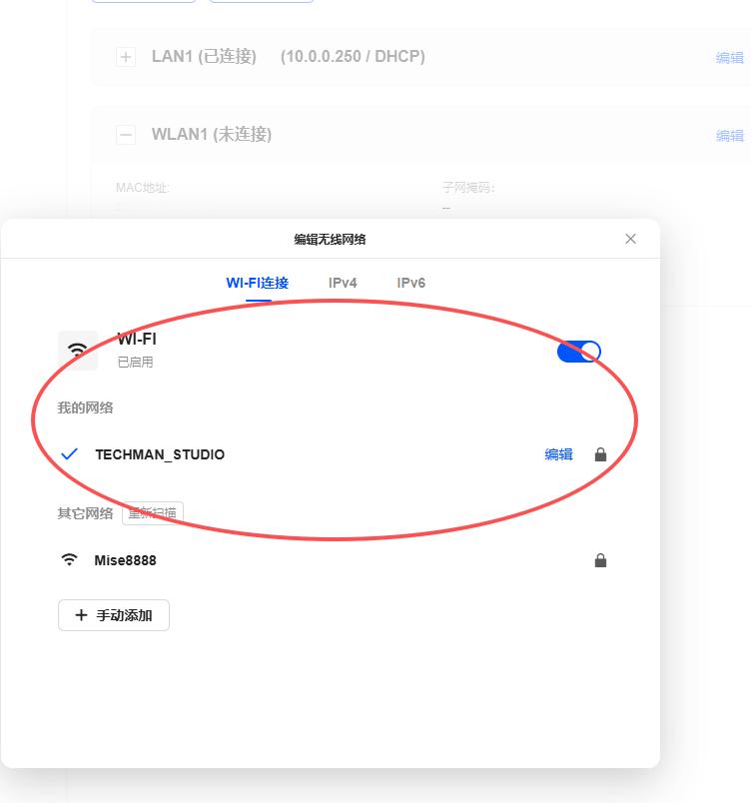751x803 pixels.
Task: Click the 手动添加 button
Action: (114, 615)
